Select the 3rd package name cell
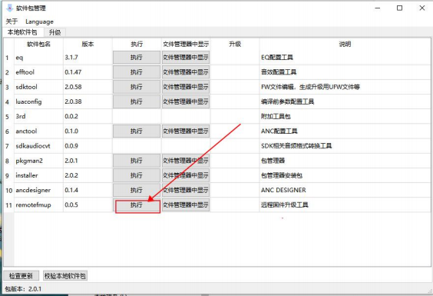433x296 pixels. [x=38, y=116]
